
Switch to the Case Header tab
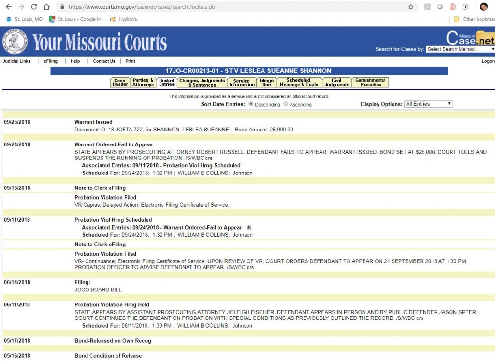[x=120, y=83]
